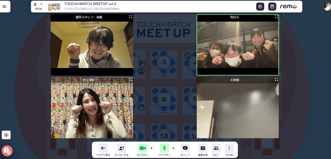
Task: Turn off the camera (カメラオン)
Action: pos(142,148)
